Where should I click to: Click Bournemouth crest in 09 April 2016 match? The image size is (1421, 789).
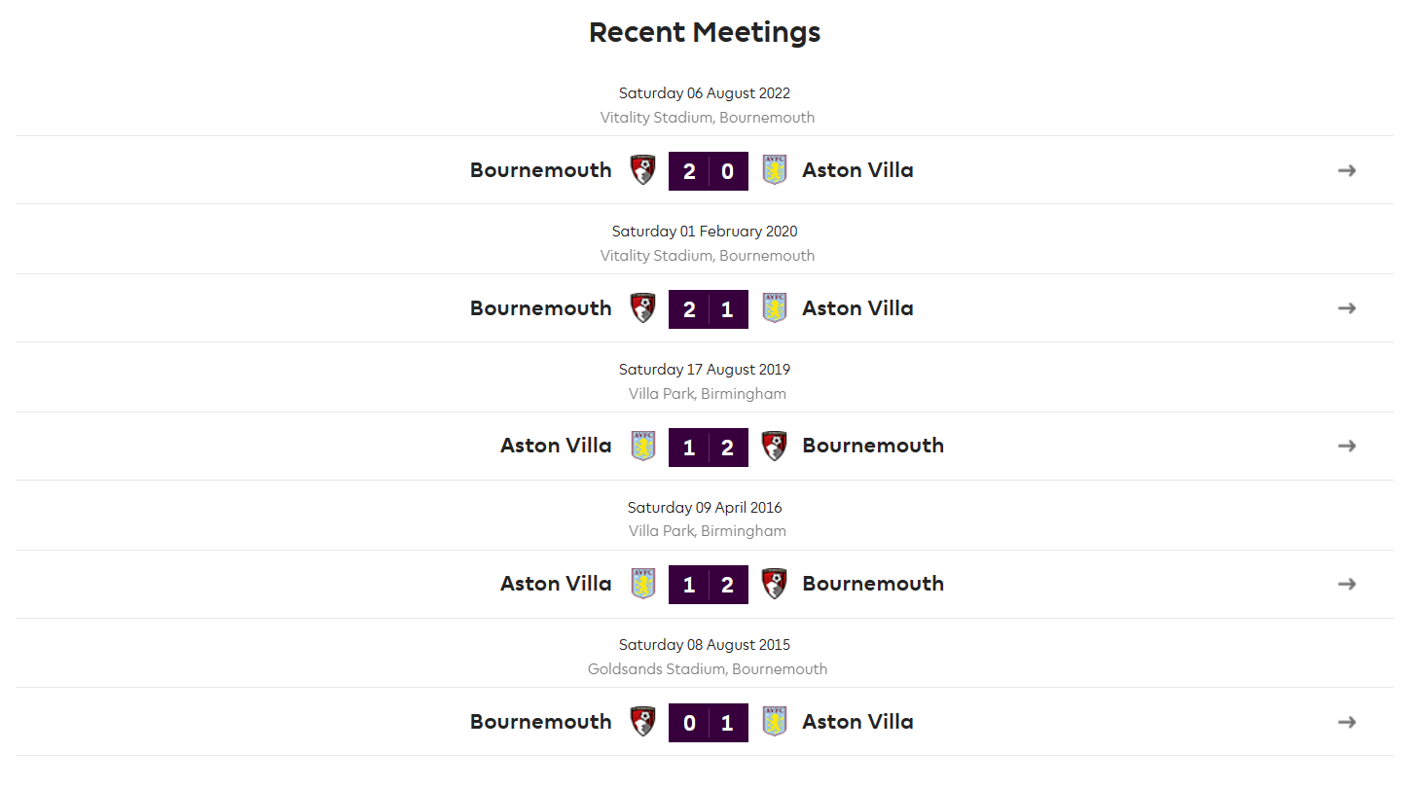coord(775,584)
